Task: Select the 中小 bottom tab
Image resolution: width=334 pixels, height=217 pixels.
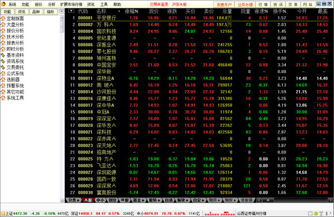Action: point(100,200)
